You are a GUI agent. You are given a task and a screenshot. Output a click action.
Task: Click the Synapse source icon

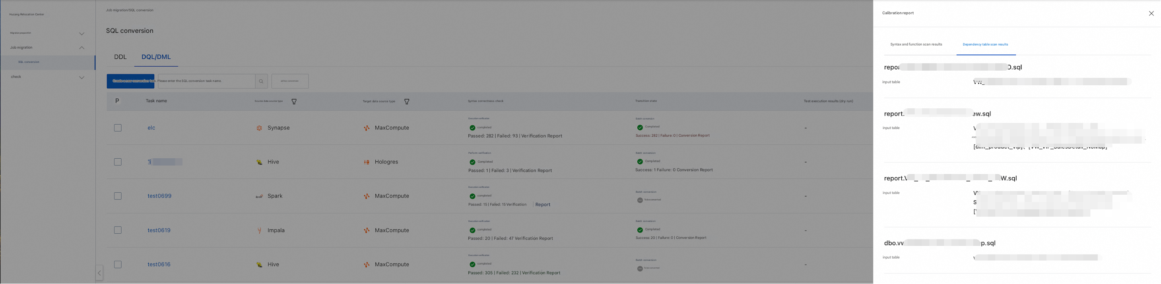click(259, 128)
